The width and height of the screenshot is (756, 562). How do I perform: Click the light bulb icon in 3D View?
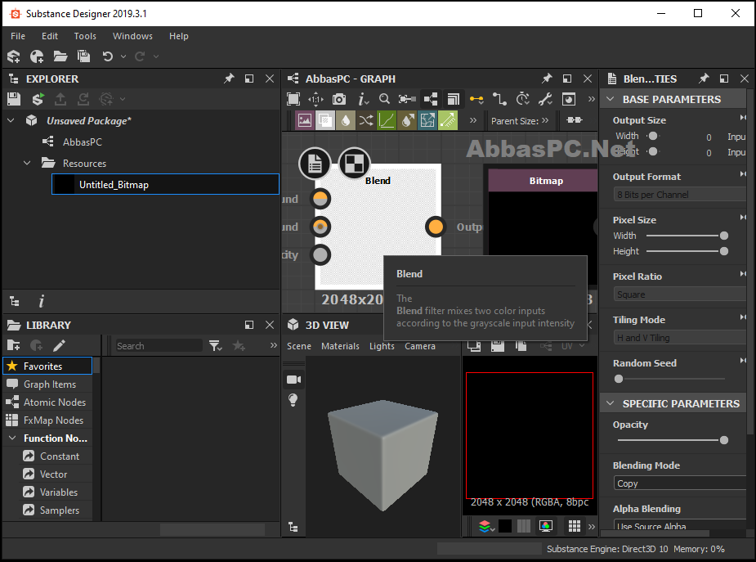(293, 400)
